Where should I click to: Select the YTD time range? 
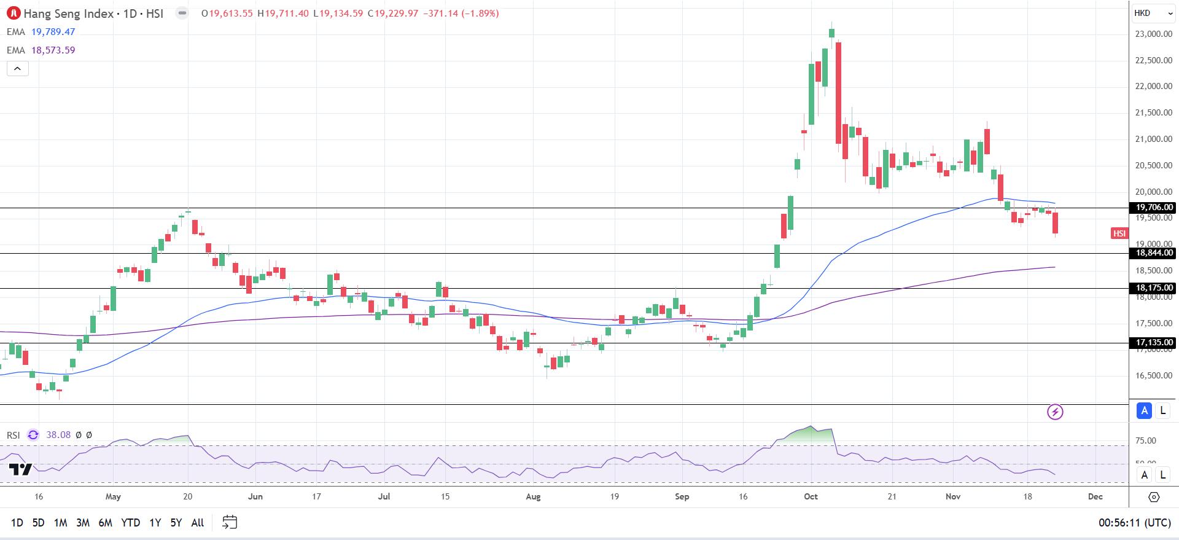point(131,523)
